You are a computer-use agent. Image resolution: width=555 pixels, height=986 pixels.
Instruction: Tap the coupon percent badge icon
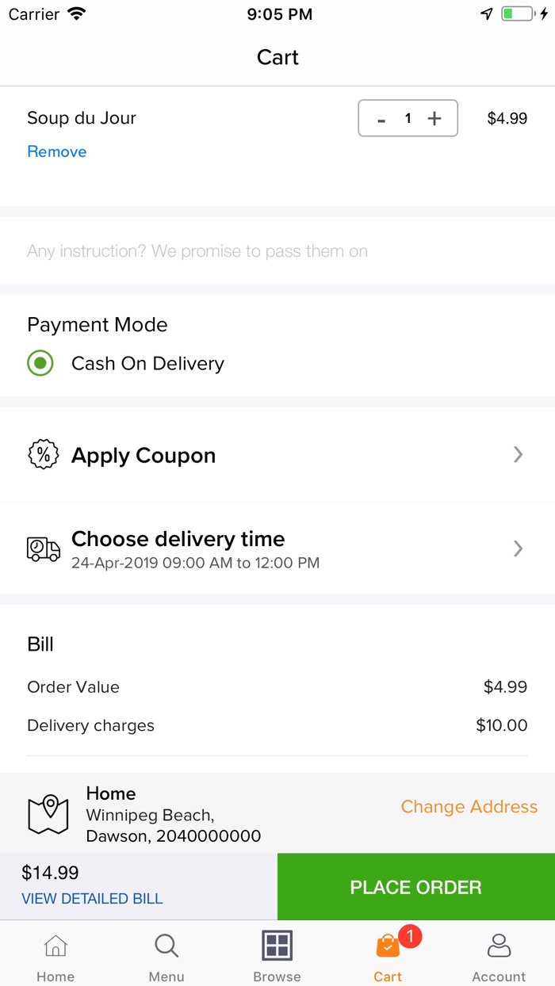click(44, 455)
